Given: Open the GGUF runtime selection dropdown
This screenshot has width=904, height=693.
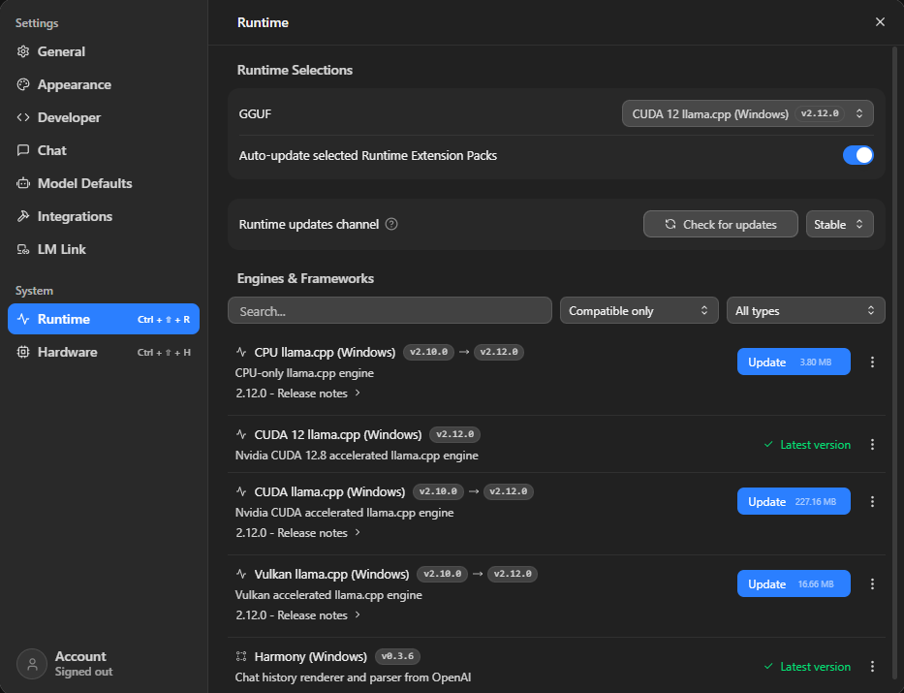Looking at the screenshot, I should click(x=748, y=113).
